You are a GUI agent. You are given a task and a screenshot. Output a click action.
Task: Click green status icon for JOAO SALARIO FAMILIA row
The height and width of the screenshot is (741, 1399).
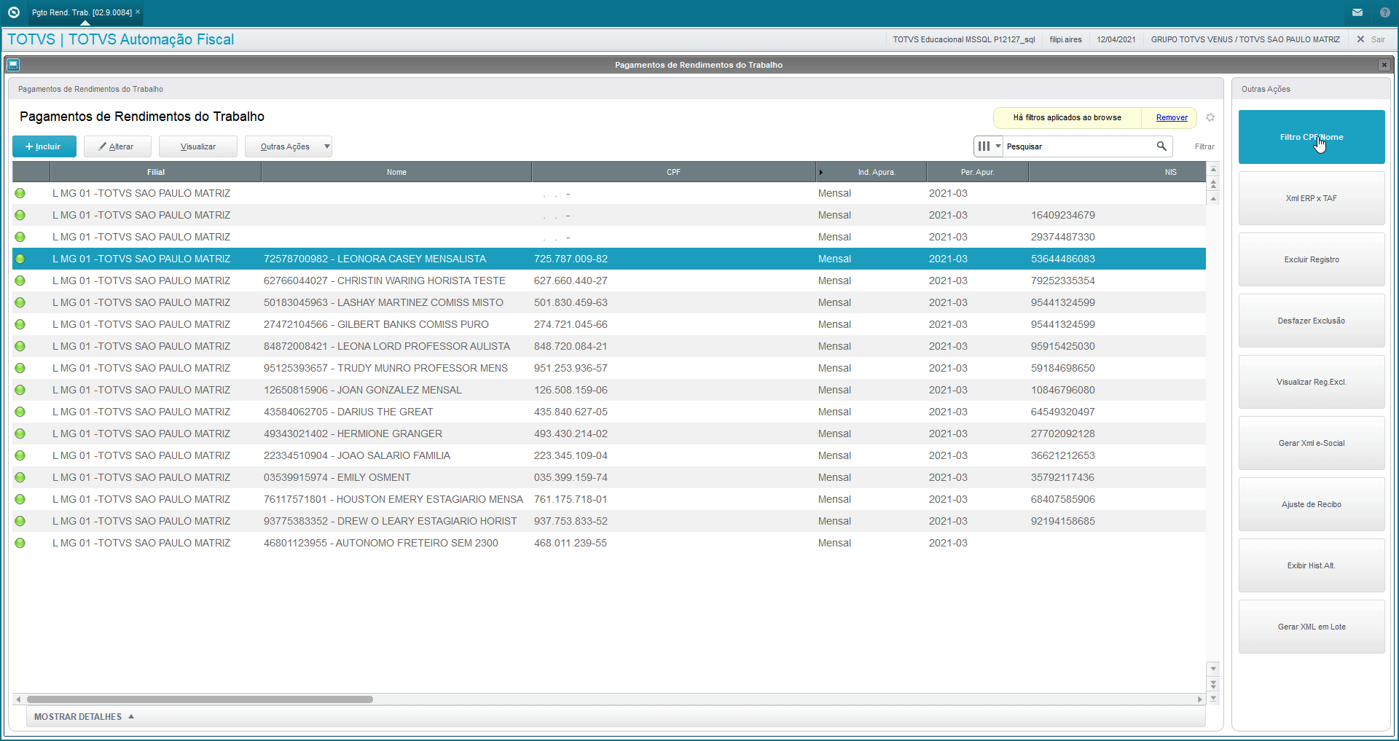coord(20,455)
